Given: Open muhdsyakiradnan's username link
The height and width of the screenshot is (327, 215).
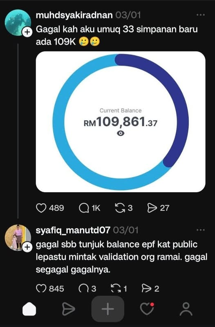Looking at the screenshot, I should tap(74, 15).
